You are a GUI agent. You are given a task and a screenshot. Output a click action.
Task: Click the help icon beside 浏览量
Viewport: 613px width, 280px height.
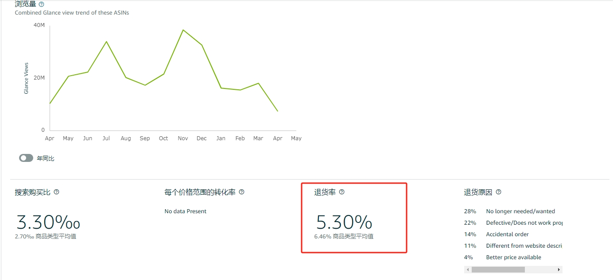(42, 4)
